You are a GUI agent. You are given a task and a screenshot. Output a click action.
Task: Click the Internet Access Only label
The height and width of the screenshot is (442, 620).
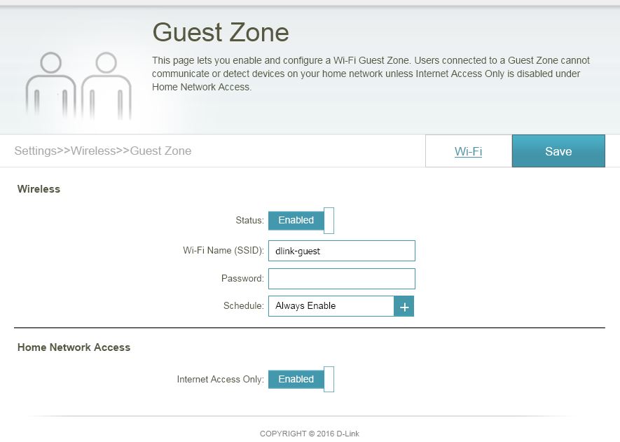pyautogui.click(x=220, y=379)
